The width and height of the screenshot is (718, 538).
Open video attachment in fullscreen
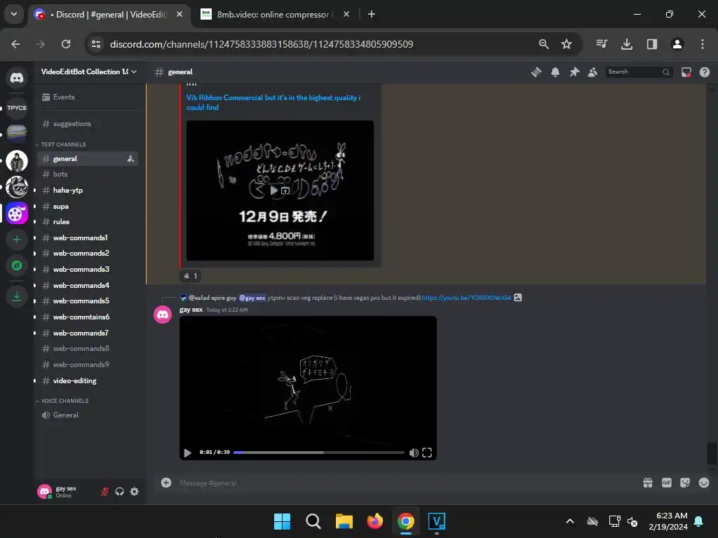point(427,453)
